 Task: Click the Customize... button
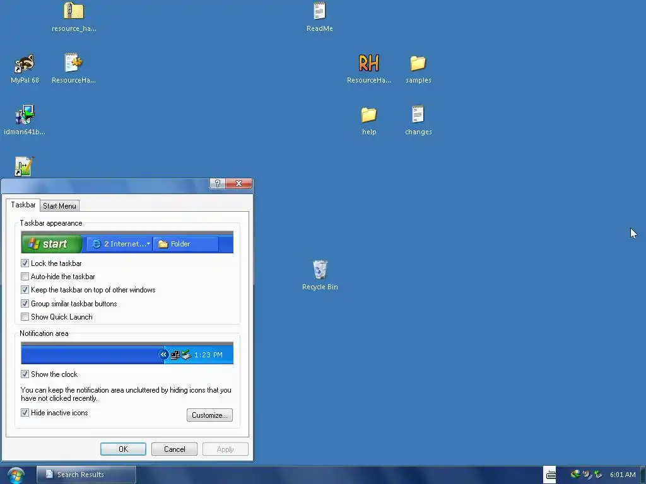tap(209, 415)
